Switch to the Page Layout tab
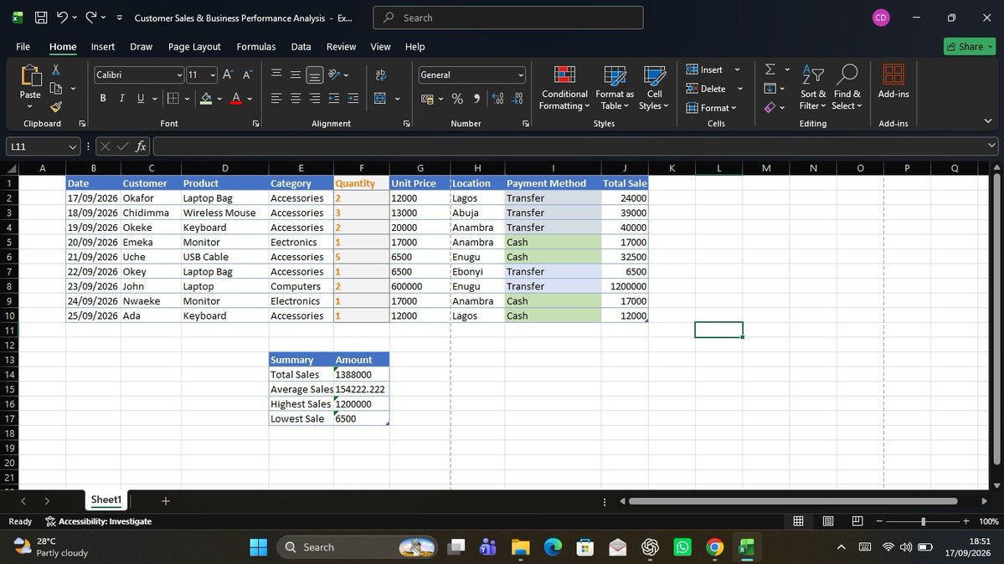This screenshot has height=564, width=1004. (194, 47)
